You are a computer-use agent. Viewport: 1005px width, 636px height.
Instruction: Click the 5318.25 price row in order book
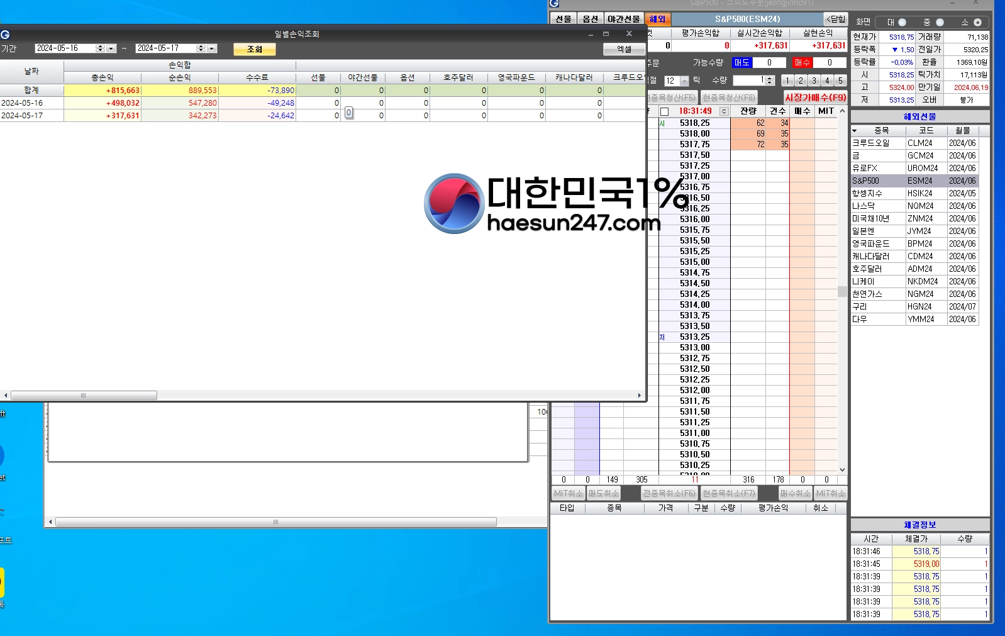click(694, 123)
